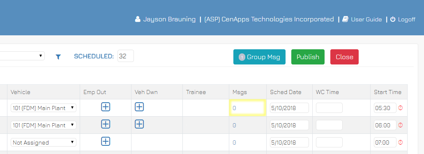This screenshot has height=154, width=424.
Task: Add Veh Dwn entry in second row
Action: (139, 124)
